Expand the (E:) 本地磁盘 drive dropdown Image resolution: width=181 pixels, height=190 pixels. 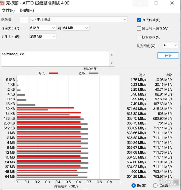click(79, 19)
